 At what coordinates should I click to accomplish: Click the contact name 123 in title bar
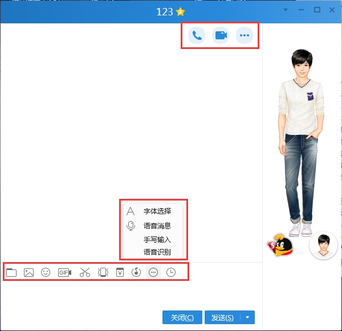(x=165, y=12)
